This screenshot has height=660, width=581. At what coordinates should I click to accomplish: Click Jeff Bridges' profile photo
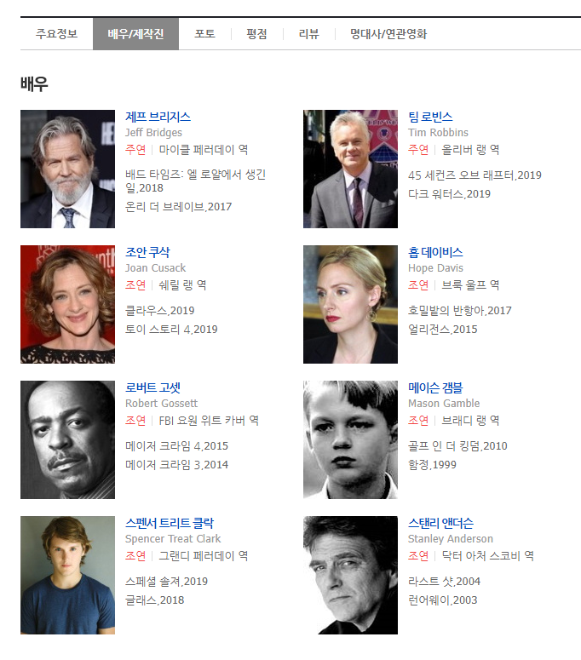click(x=68, y=169)
